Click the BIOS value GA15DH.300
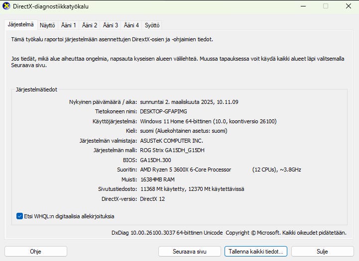 pos(155,160)
